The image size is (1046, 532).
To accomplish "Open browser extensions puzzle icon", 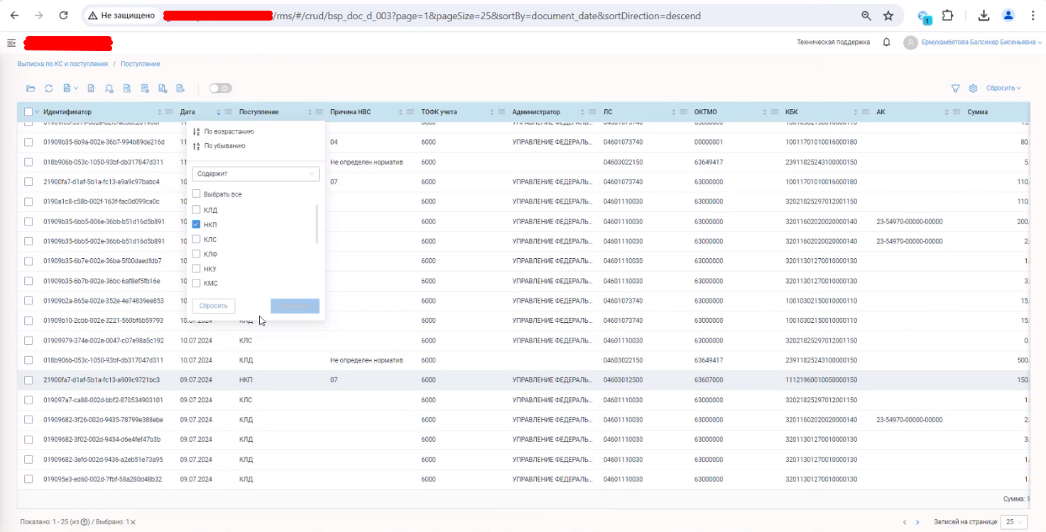I will coord(947,16).
